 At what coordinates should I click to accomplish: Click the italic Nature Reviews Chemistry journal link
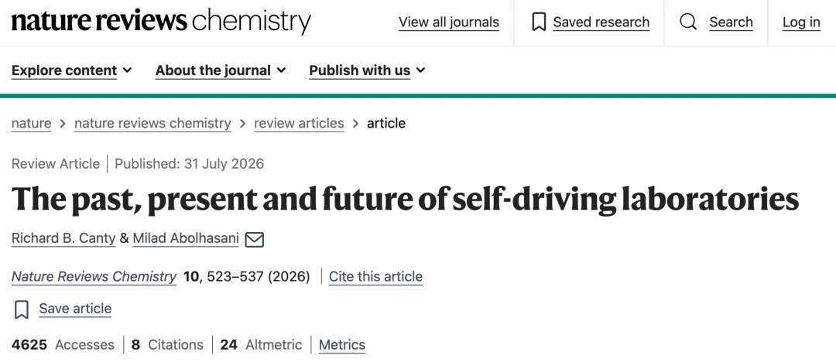click(x=94, y=277)
